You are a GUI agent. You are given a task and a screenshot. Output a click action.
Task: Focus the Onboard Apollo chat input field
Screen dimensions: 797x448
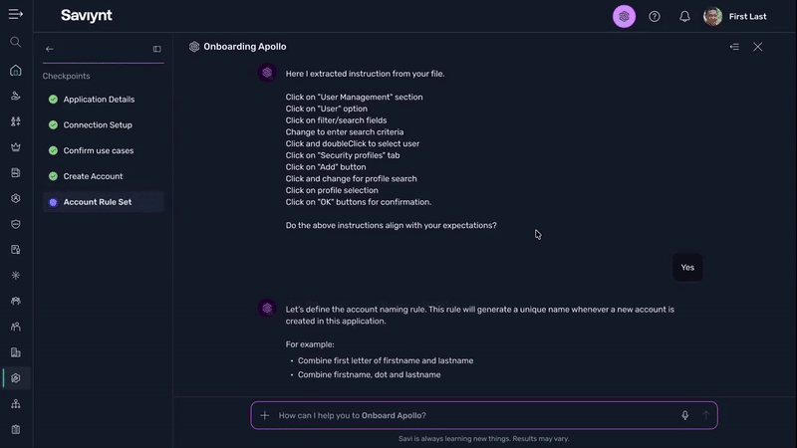[x=468, y=415]
